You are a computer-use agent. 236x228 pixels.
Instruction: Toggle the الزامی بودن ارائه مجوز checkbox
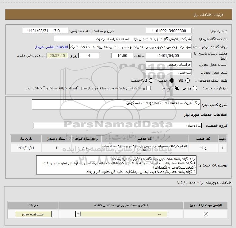(206, 214)
